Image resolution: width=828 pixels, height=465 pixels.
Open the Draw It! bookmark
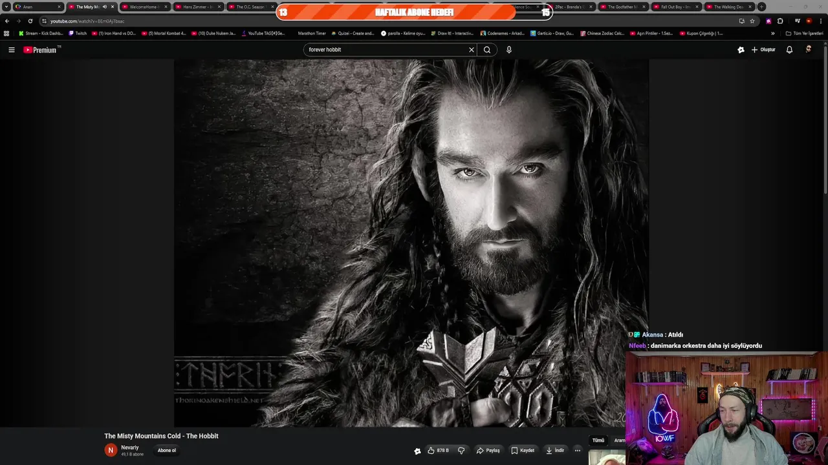tap(452, 33)
